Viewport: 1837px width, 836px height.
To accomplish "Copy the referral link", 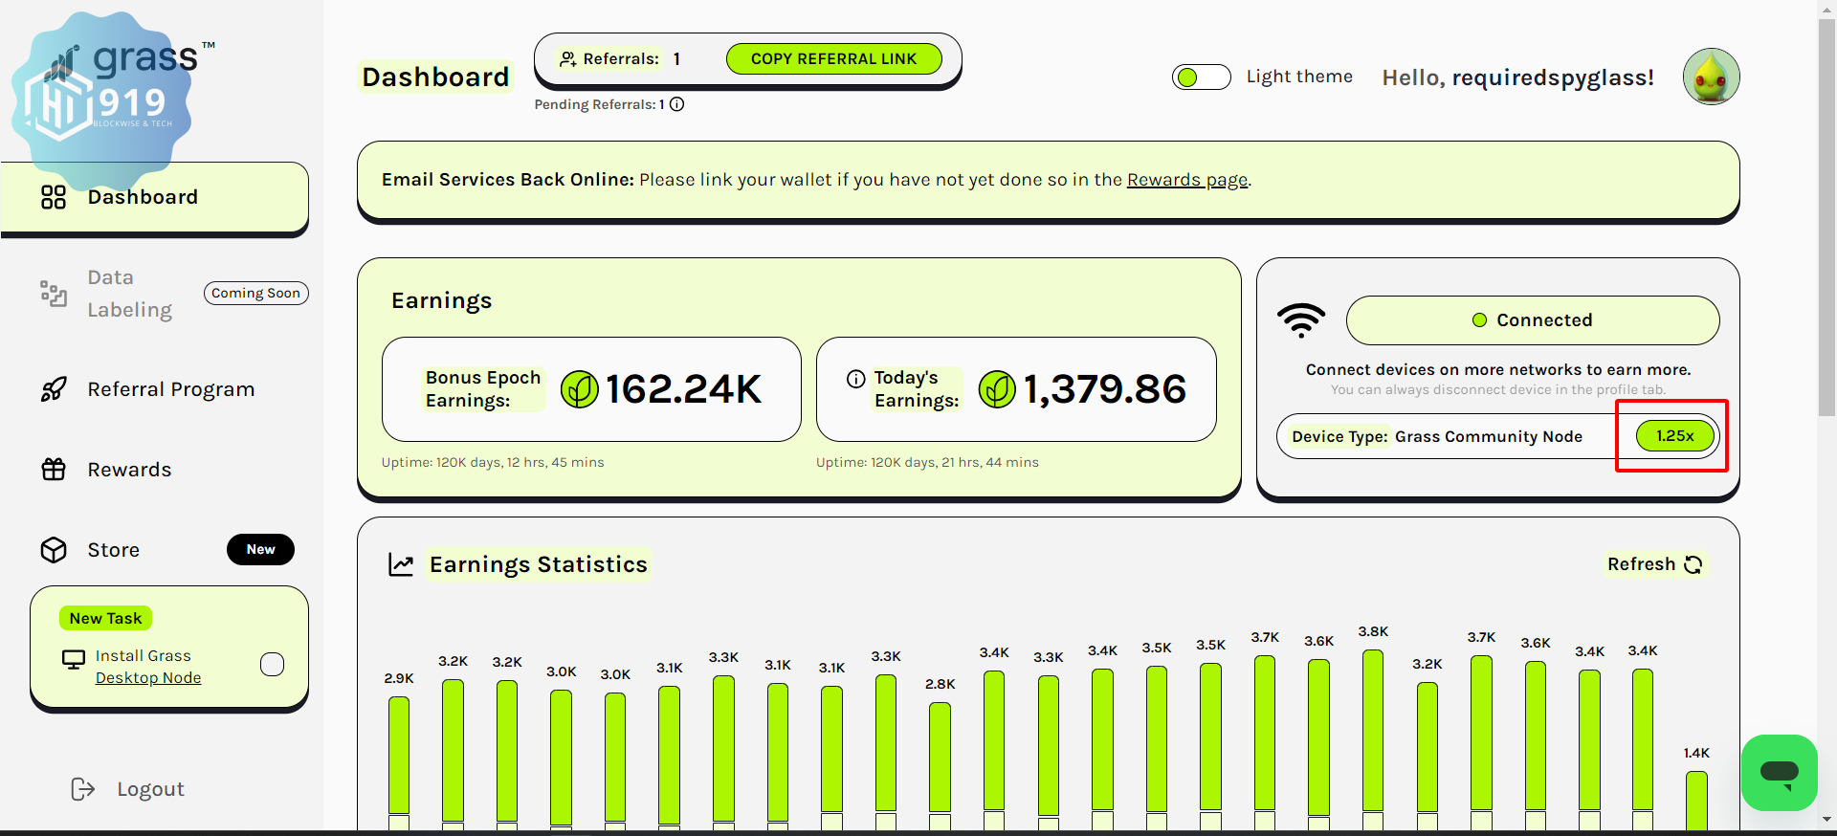I will coord(834,59).
